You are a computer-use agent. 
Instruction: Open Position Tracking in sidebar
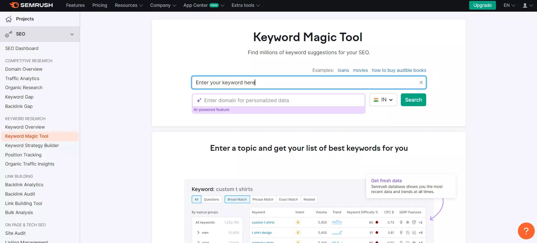(x=23, y=155)
